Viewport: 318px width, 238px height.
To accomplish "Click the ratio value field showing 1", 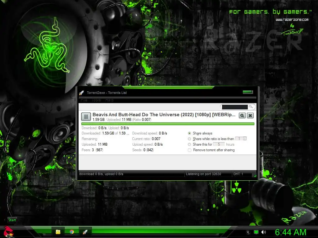I will (x=239, y=139).
